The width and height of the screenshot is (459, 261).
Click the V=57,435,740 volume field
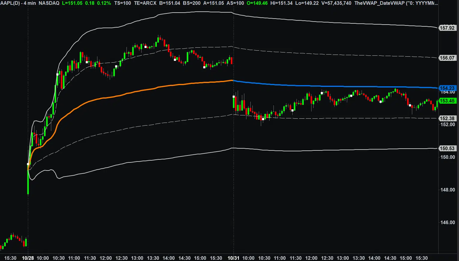[x=336, y=3]
